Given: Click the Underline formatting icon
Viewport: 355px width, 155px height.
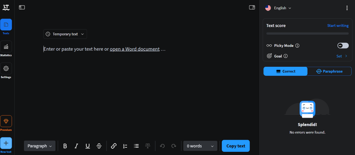Looking at the screenshot, I should pyautogui.click(x=88, y=146).
